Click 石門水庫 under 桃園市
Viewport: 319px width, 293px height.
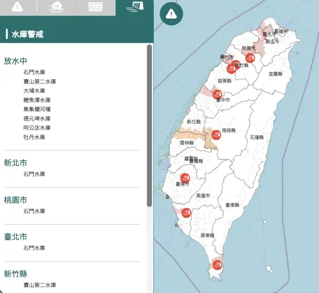click(34, 211)
